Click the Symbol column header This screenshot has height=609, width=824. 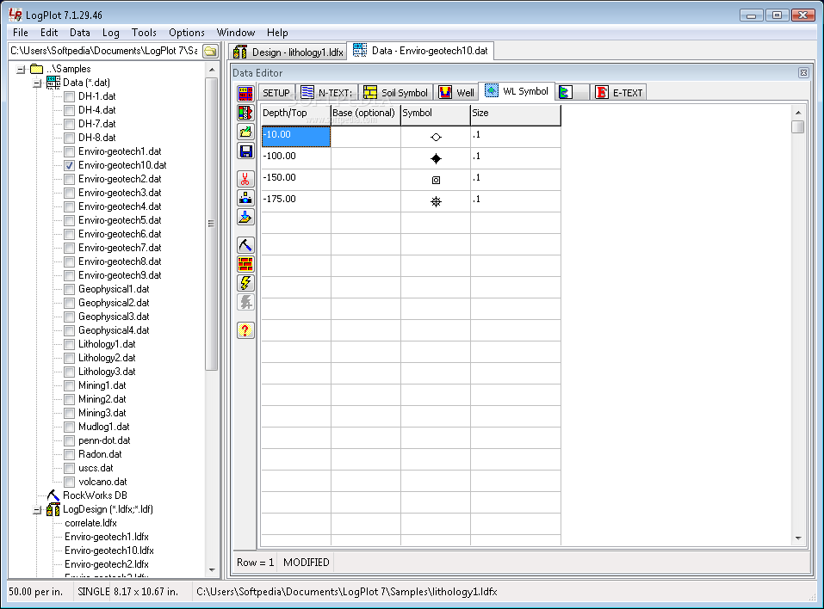(x=436, y=115)
